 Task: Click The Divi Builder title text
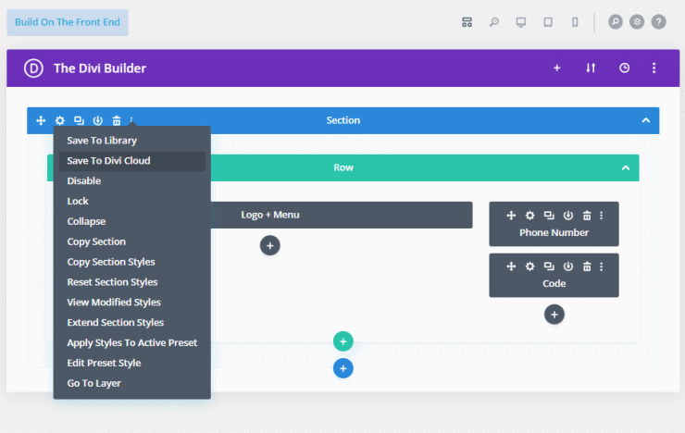tap(100, 68)
